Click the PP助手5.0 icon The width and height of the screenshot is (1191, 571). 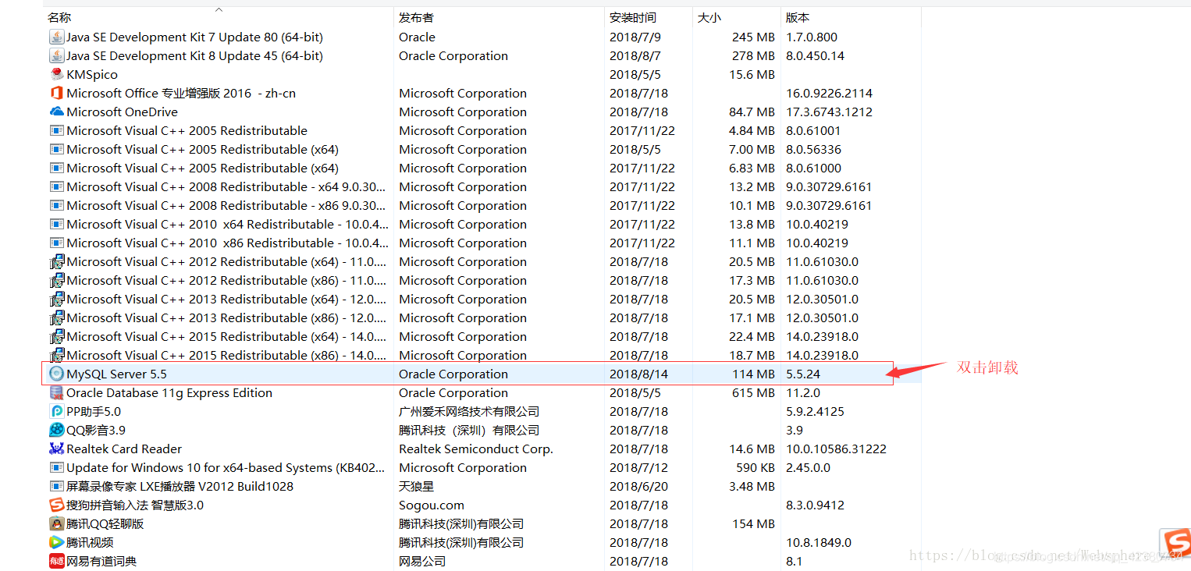coord(57,411)
